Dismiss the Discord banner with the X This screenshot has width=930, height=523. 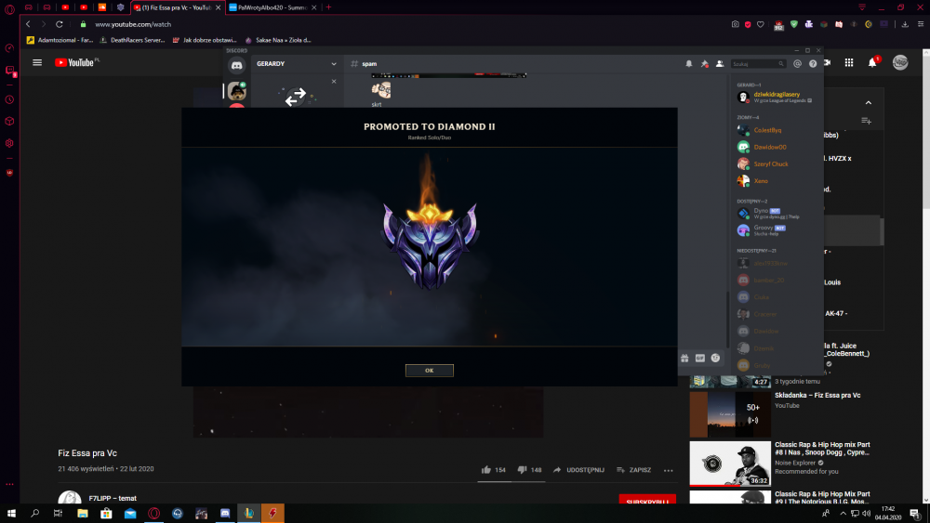334,81
